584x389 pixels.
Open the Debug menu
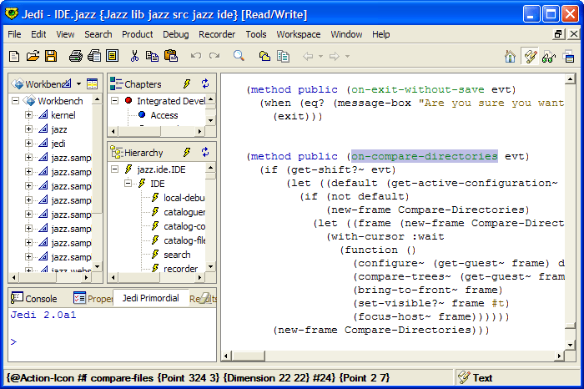(x=176, y=34)
